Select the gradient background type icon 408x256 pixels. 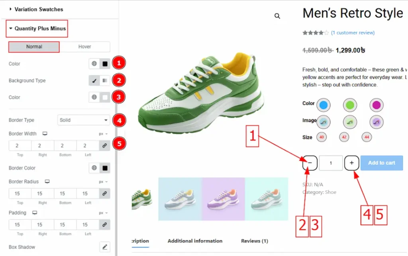105,80
